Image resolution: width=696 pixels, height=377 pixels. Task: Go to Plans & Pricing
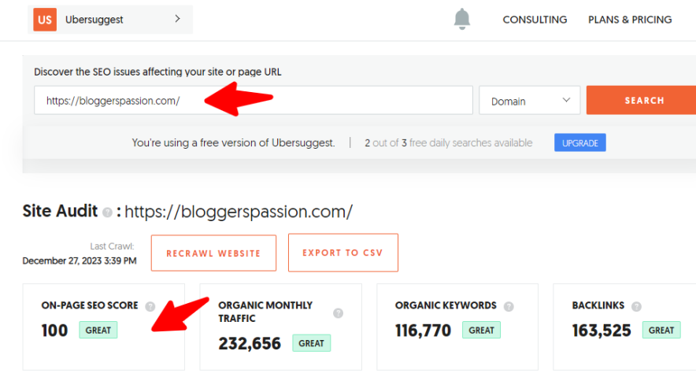tap(630, 20)
